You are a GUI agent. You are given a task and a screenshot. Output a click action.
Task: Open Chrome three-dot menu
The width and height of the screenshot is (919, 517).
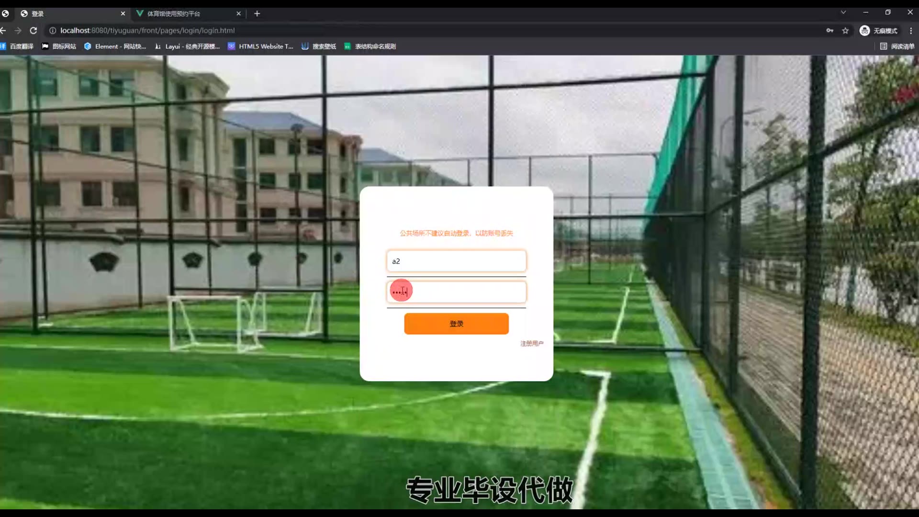(910, 31)
